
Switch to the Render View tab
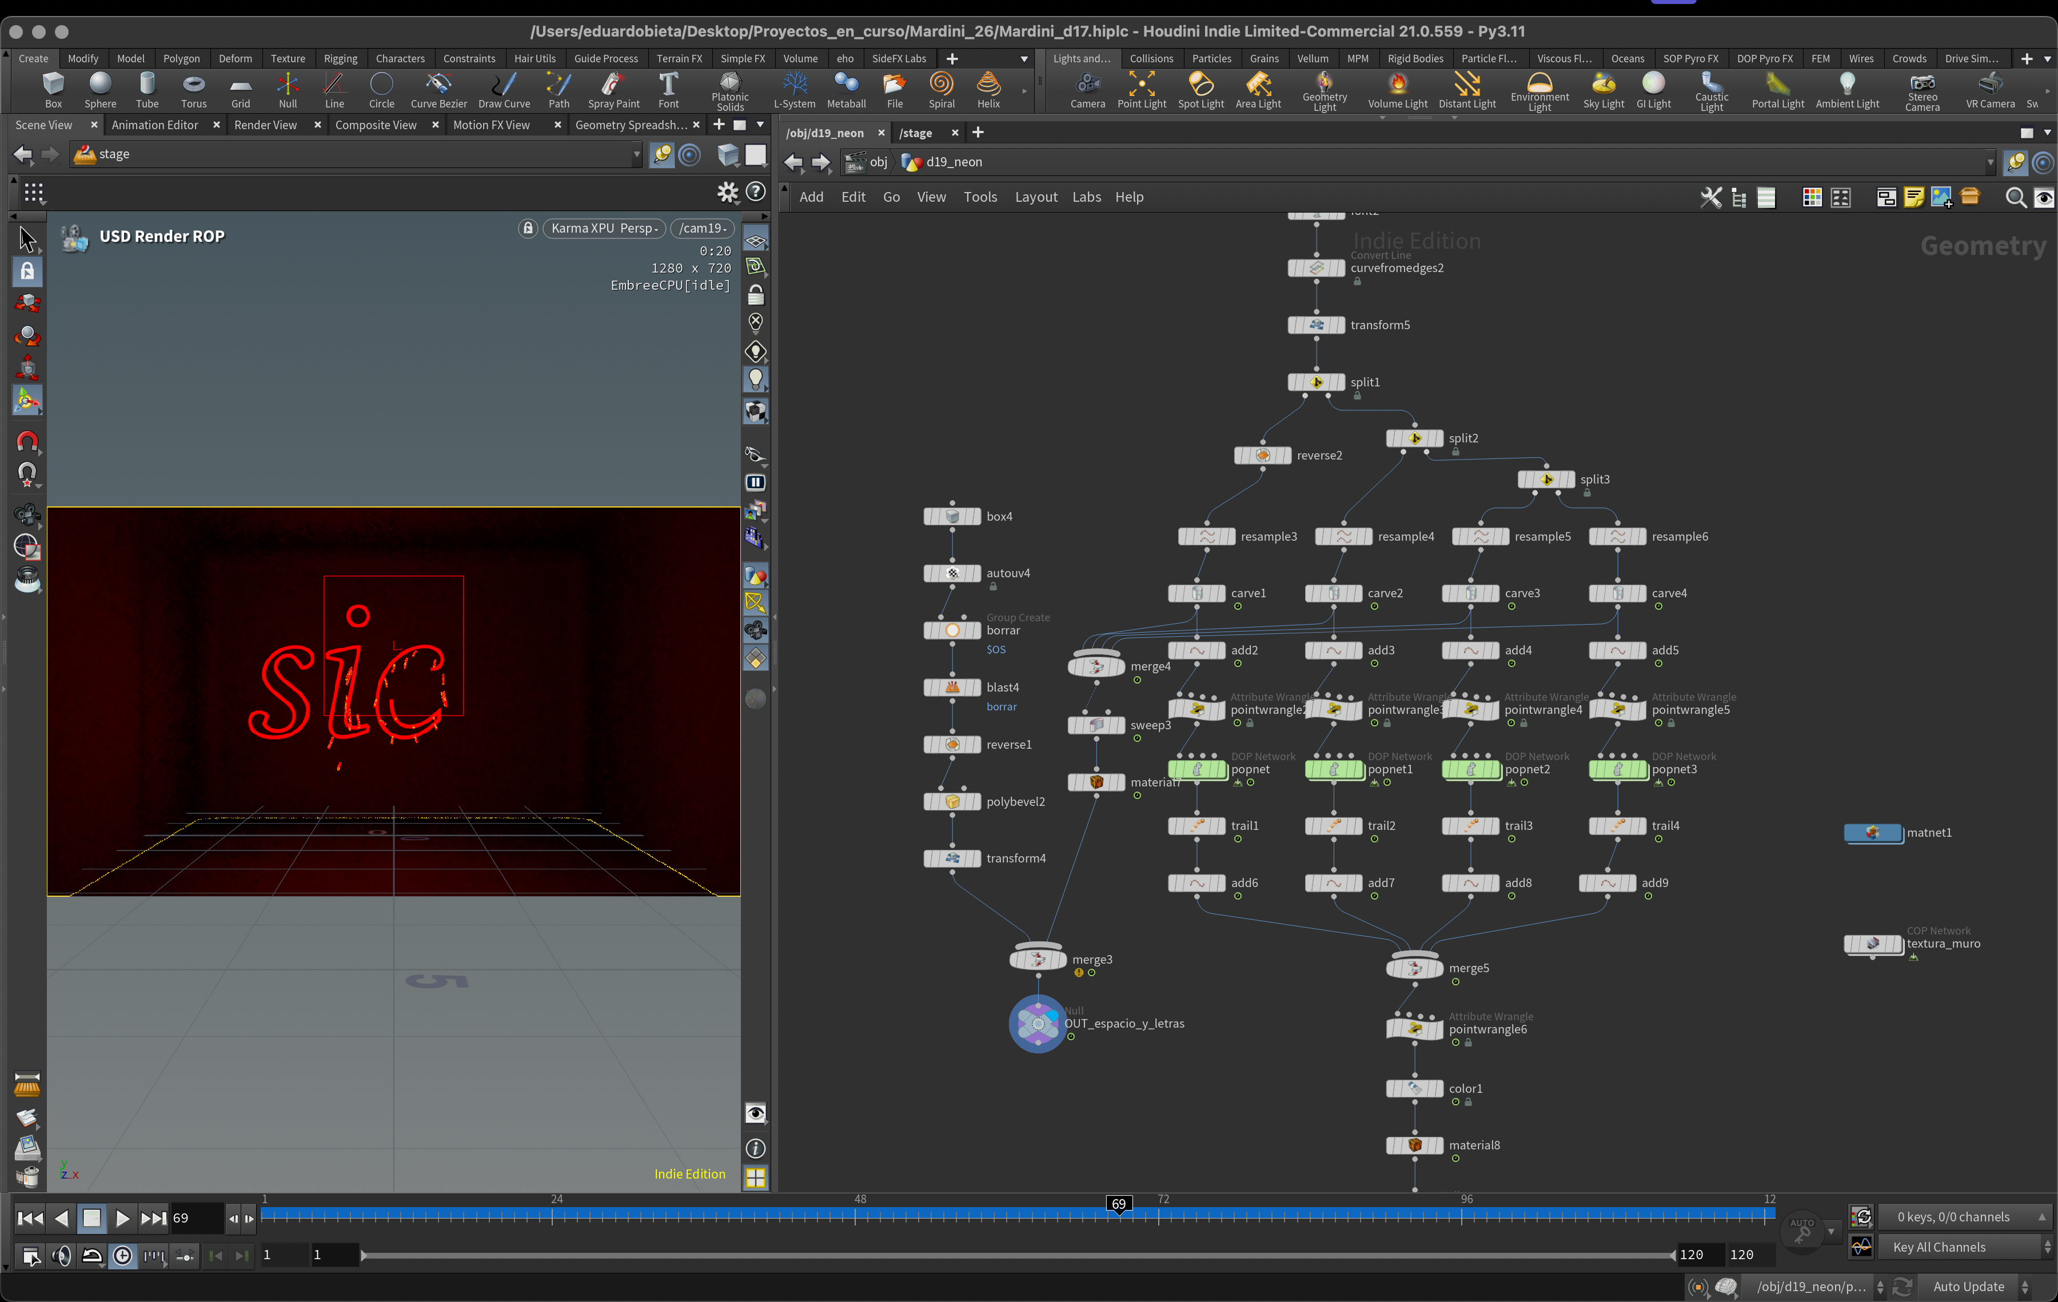tap(266, 125)
